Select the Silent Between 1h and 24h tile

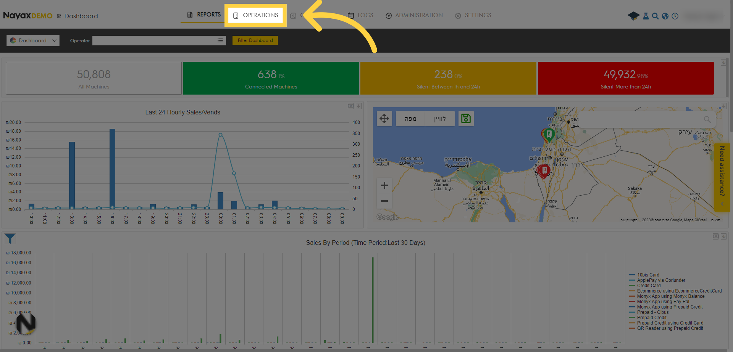(x=448, y=78)
